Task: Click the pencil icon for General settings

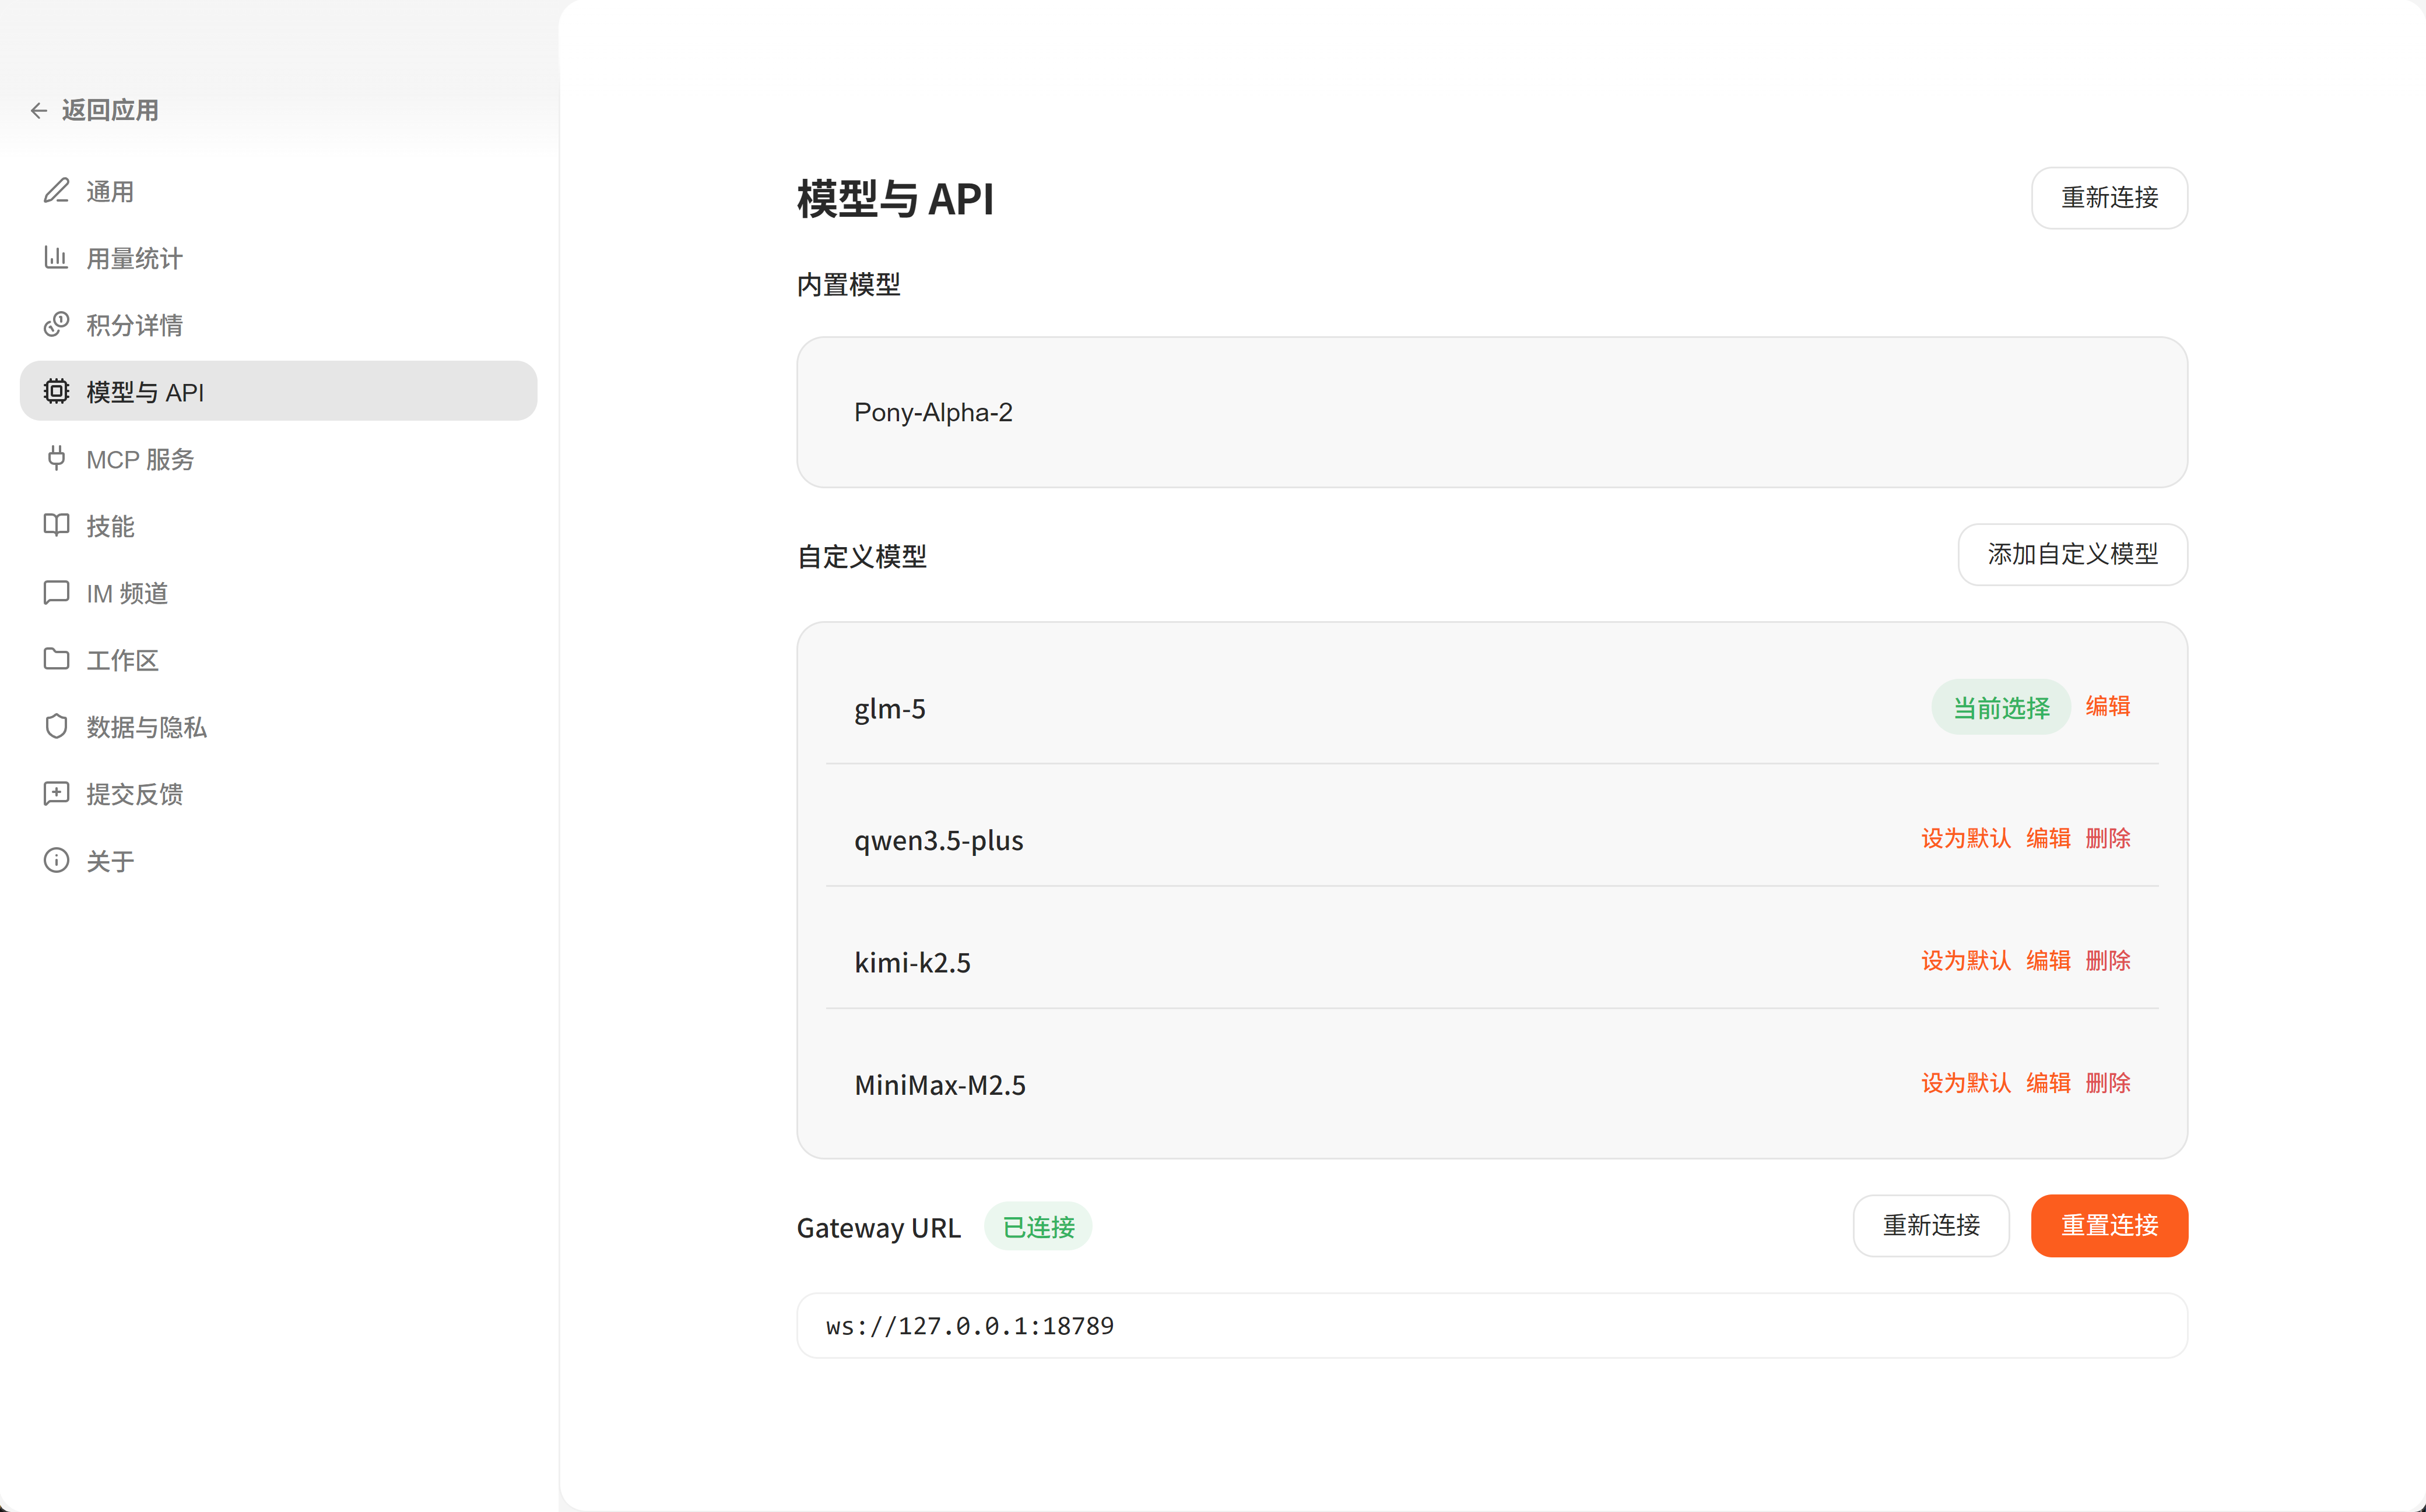Action: pyautogui.click(x=56, y=191)
